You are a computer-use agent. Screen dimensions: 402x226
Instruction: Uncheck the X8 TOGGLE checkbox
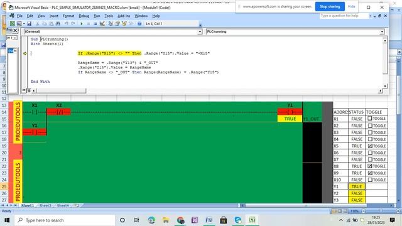click(x=370, y=166)
